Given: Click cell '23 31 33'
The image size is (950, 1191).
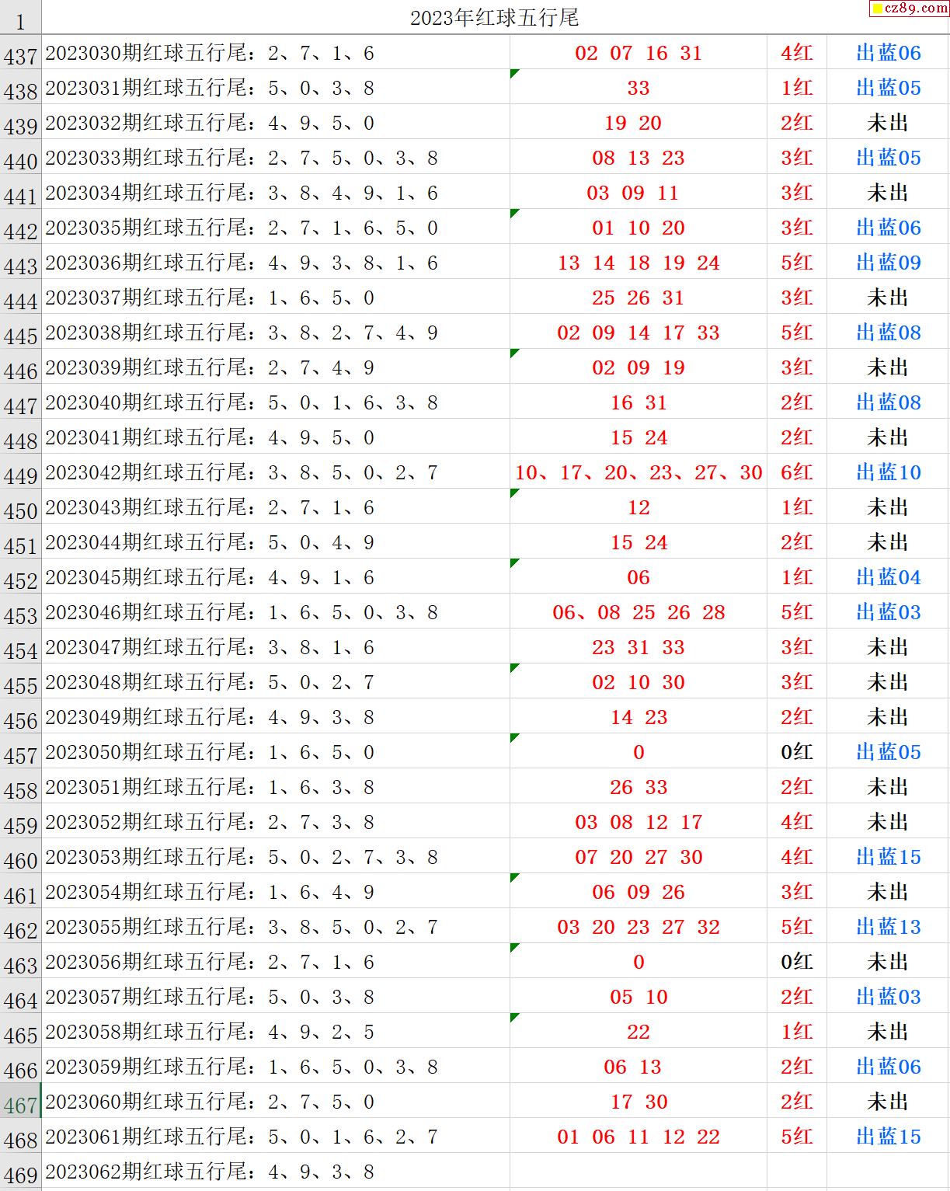Looking at the screenshot, I should pos(639,647).
